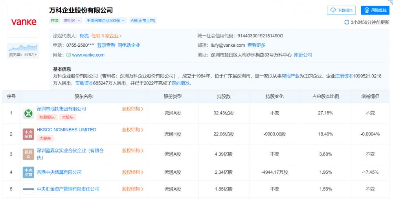This screenshot has height=200, width=393.
Task: Open 深圳市地铁集团有限公司 shareholder link
Action: 61,109
